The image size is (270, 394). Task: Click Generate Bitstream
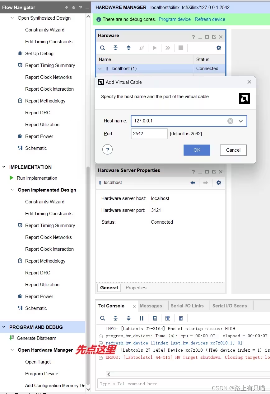pos(36,338)
